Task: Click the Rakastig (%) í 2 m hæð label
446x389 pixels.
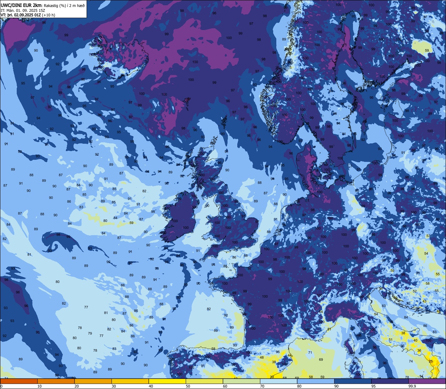Action: [x=64, y=5]
